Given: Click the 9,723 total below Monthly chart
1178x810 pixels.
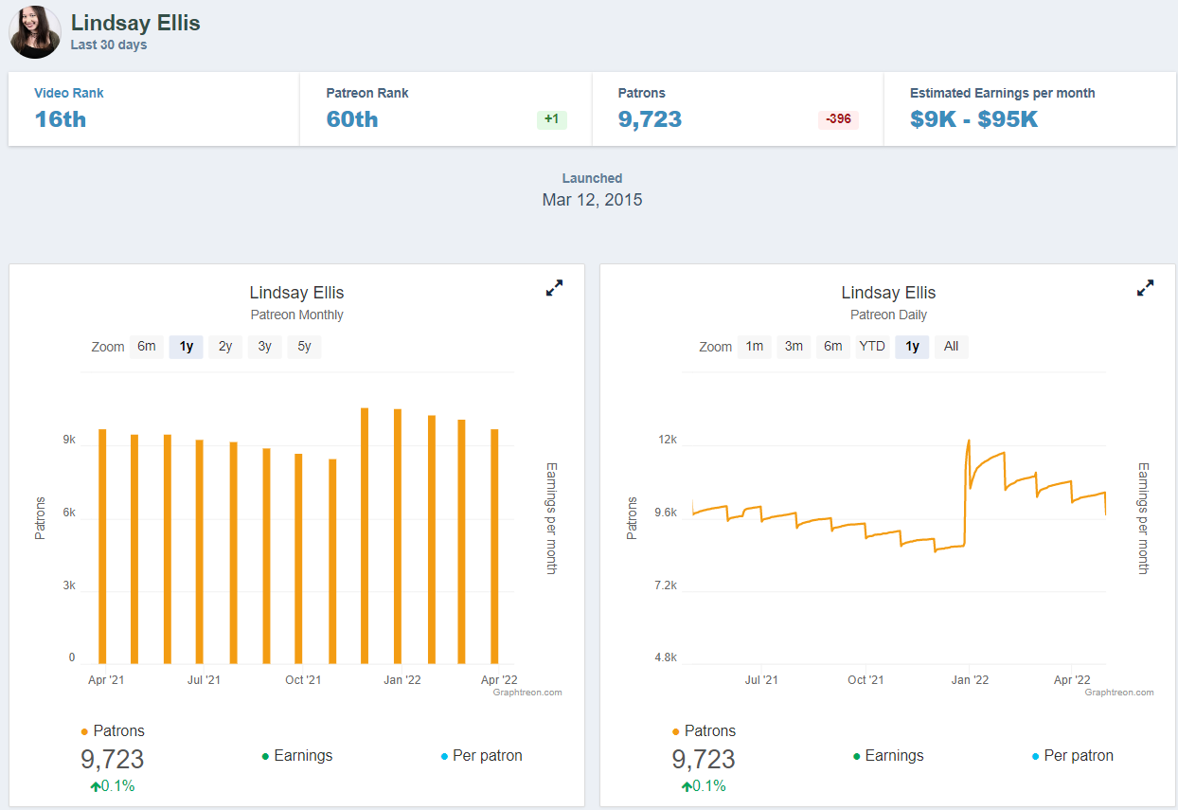Looking at the screenshot, I should coord(113,760).
